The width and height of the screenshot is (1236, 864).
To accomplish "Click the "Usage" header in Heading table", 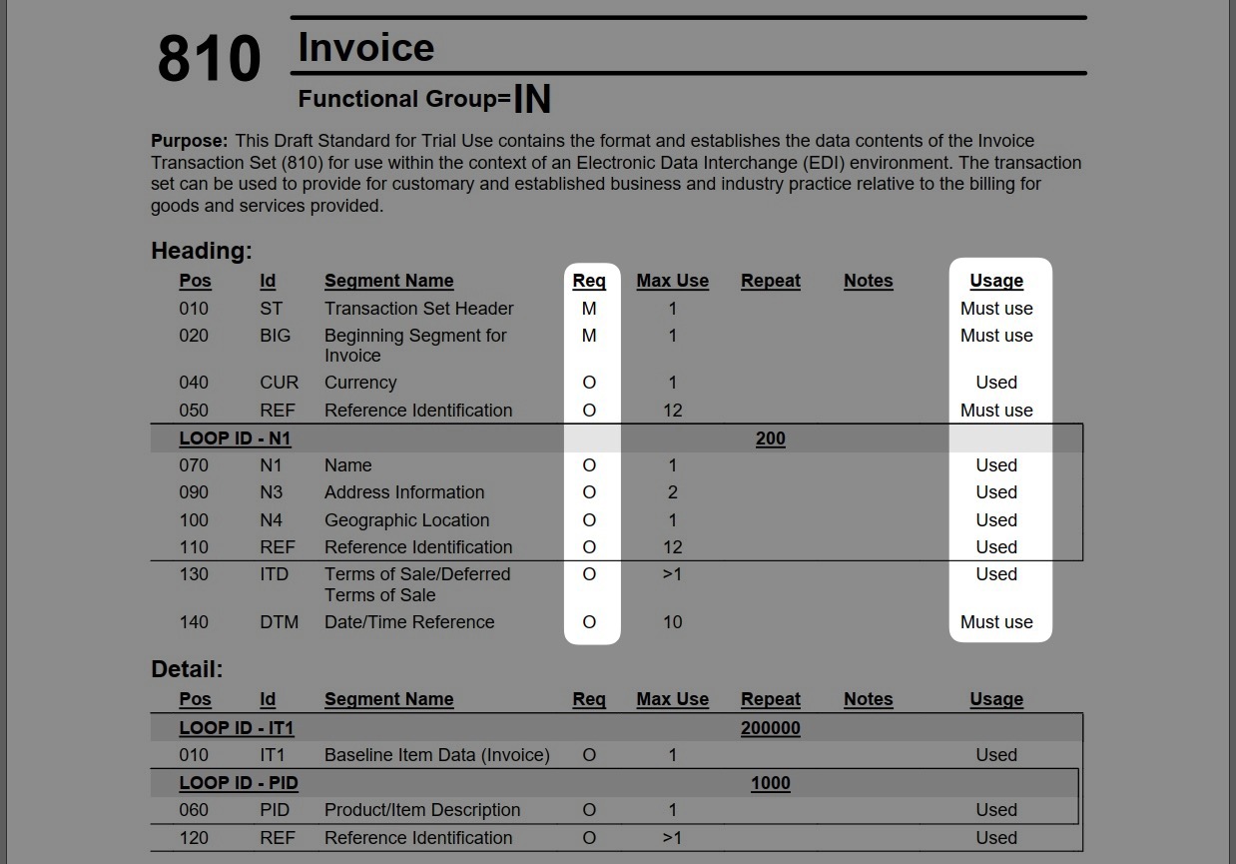I will coord(996,281).
